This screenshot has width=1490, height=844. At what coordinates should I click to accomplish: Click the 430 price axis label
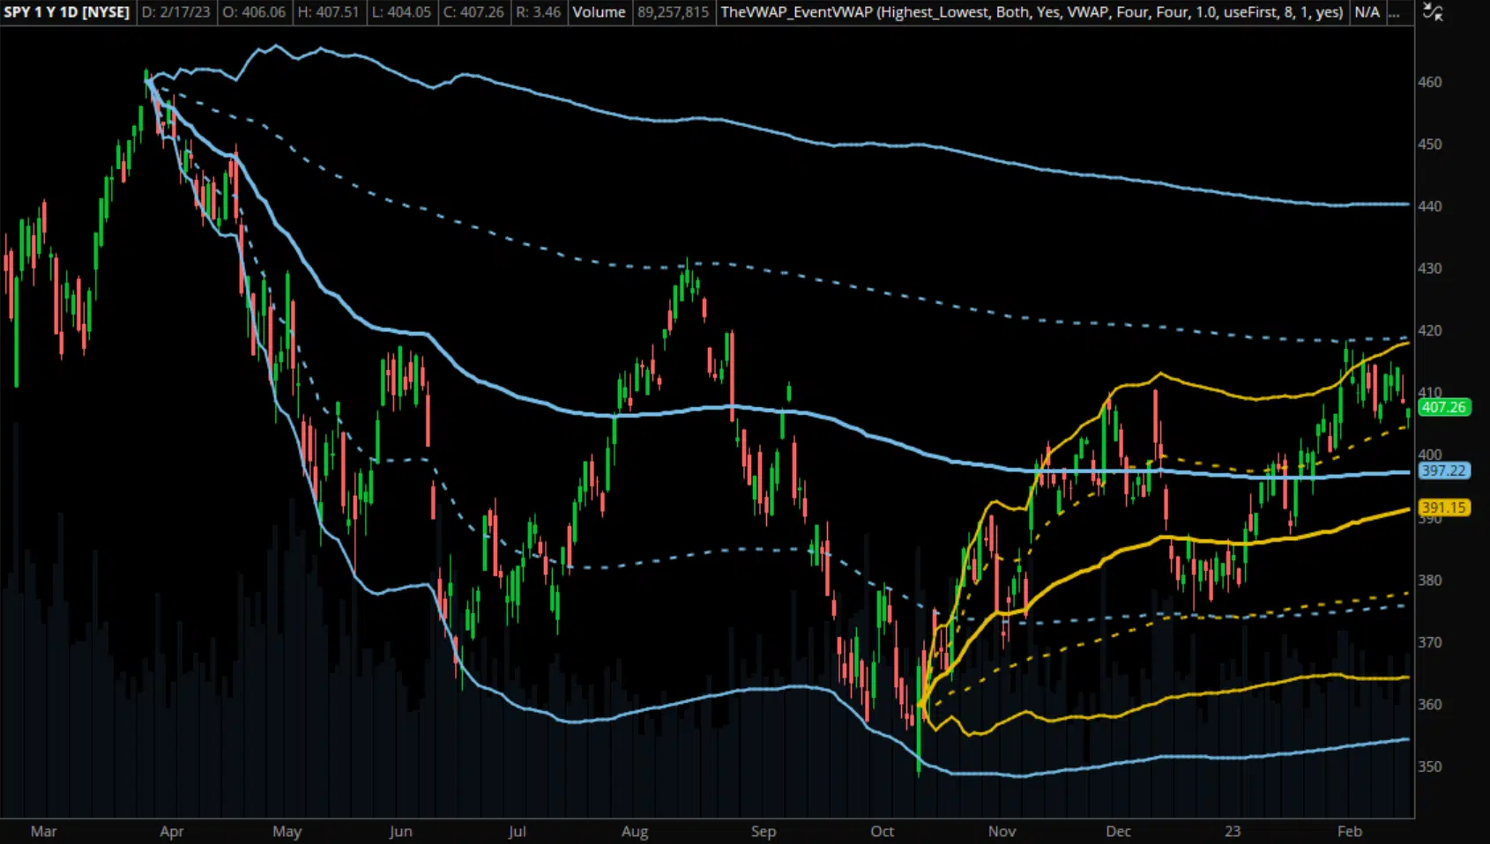point(1430,269)
